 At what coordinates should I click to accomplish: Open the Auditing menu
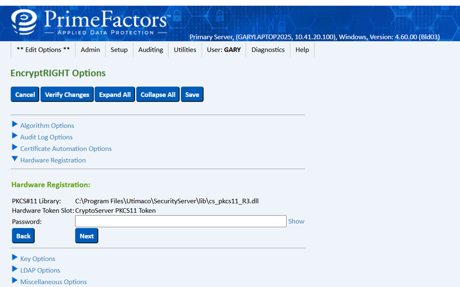[151, 50]
